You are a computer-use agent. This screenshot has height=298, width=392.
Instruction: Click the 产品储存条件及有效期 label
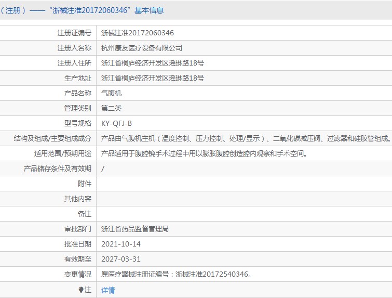point(58,169)
